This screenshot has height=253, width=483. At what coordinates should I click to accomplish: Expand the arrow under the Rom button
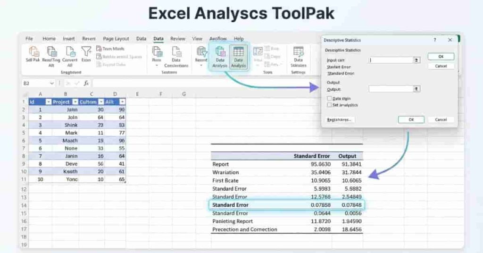tap(157, 66)
